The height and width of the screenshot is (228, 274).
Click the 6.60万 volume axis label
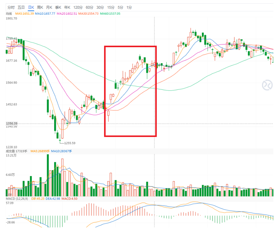[x=10, y=175]
